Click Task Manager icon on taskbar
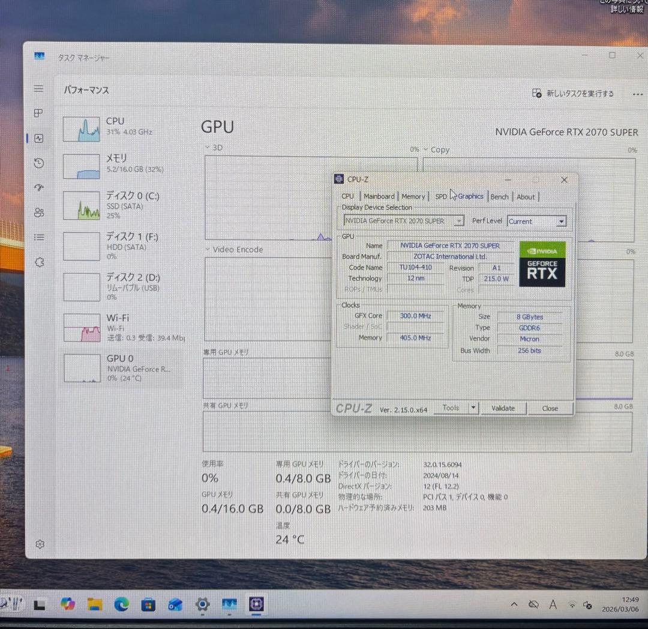Image resolution: width=648 pixels, height=629 pixels. click(229, 604)
